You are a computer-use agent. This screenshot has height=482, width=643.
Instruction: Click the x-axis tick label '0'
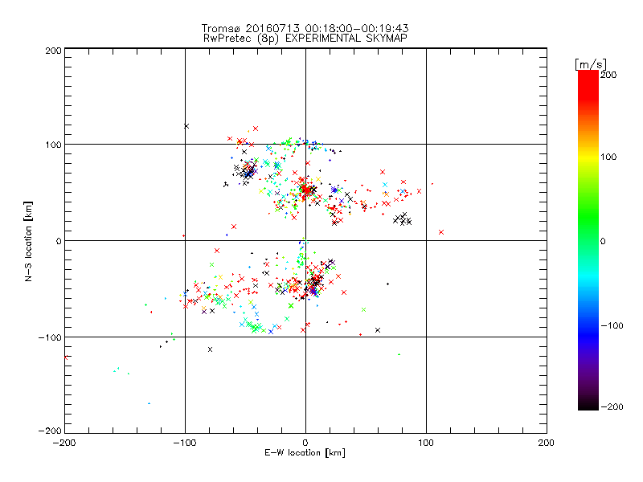(305, 443)
